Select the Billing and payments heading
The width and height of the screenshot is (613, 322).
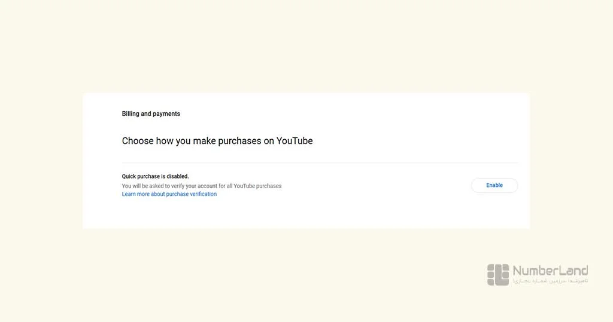[x=151, y=114]
